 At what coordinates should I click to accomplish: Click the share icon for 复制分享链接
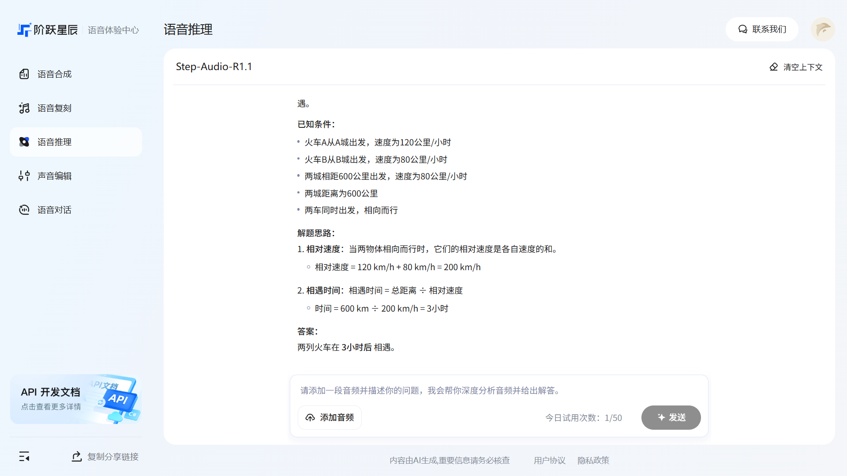click(x=77, y=457)
